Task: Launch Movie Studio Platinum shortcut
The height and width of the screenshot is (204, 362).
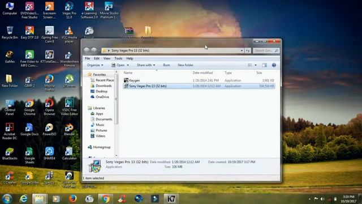Action: [x=109, y=10]
